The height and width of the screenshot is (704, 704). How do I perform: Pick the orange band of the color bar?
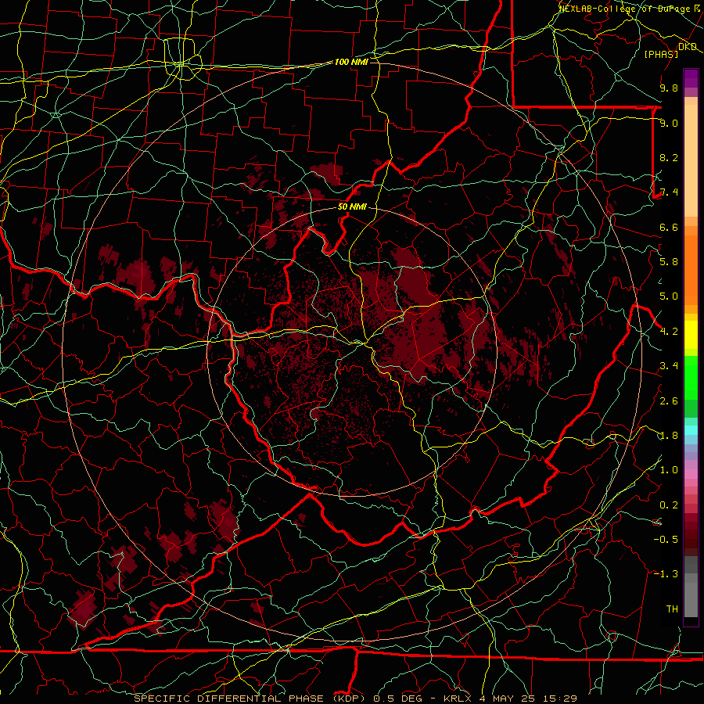pos(691,269)
